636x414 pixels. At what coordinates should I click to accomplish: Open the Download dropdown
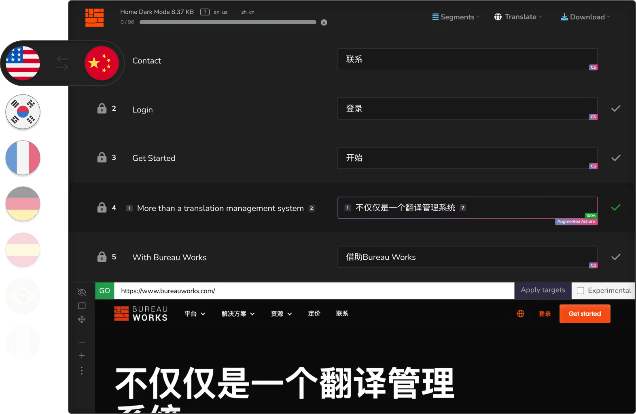(x=585, y=17)
